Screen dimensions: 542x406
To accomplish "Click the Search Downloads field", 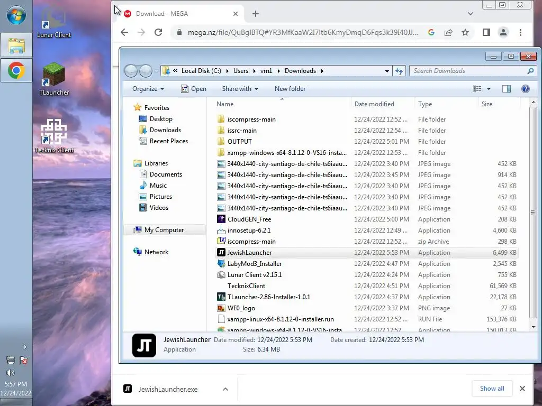I will pyautogui.click(x=472, y=71).
